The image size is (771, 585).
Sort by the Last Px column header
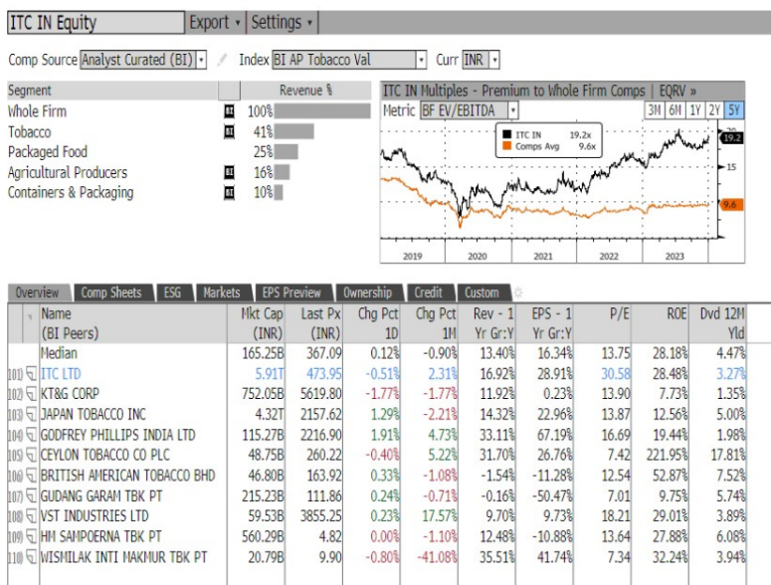(x=314, y=323)
